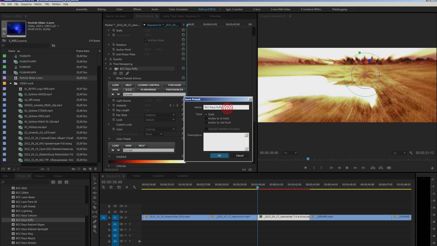Add a marker in the timeline header
Screen dimensions: 437x246
coord(127,187)
